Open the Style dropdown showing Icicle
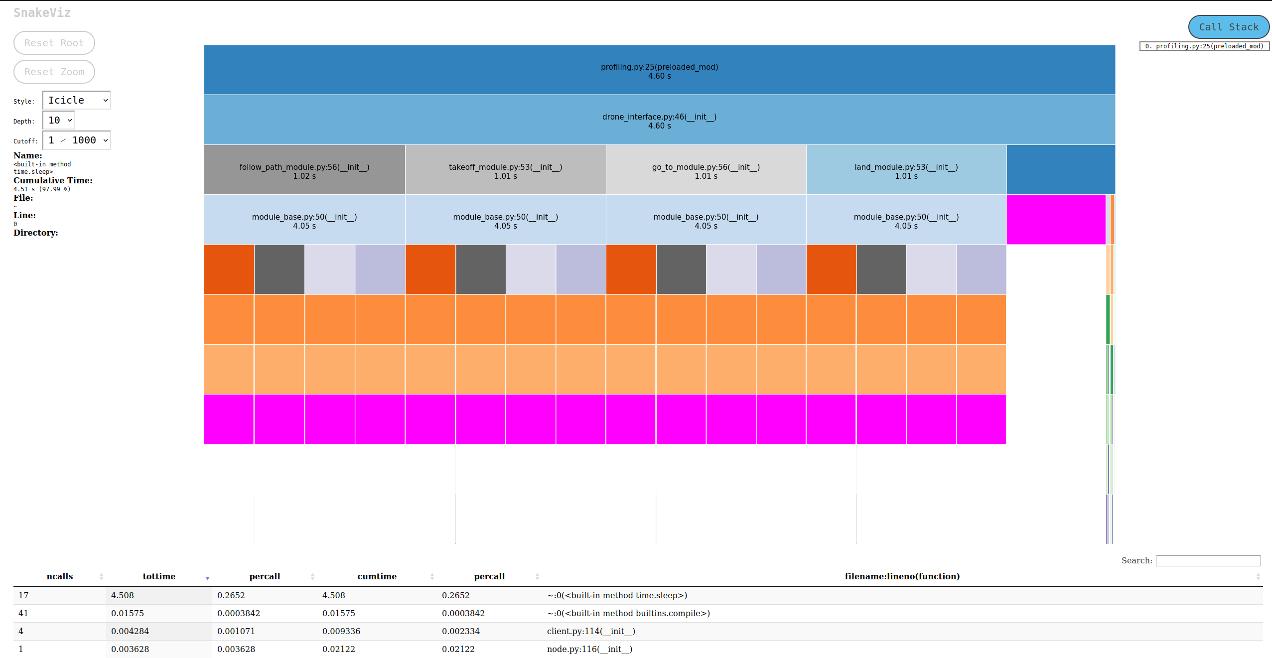This screenshot has width=1272, height=658. pyautogui.click(x=76, y=100)
